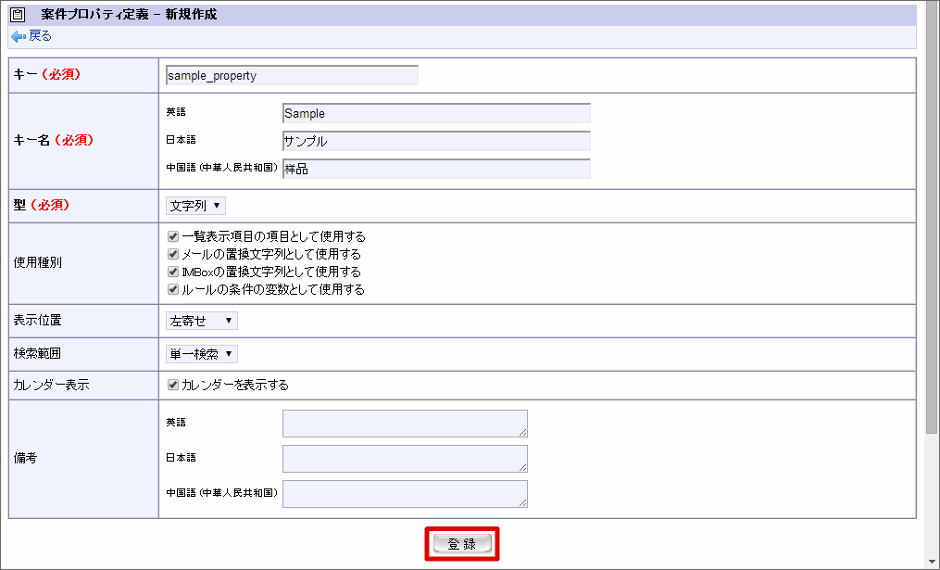Focus the 中国語 key name field containing 样品
This screenshot has width=940, height=570.
point(436,169)
